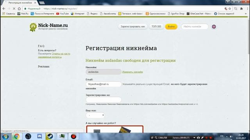Focus the Найти никнейм search field

coord(195,26)
